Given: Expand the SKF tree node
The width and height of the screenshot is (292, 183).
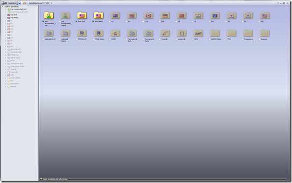Looking at the screenshot, I should [x=6, y=61].
